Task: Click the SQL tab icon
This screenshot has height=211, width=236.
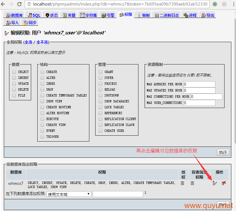Action: [x=30, y=15]
